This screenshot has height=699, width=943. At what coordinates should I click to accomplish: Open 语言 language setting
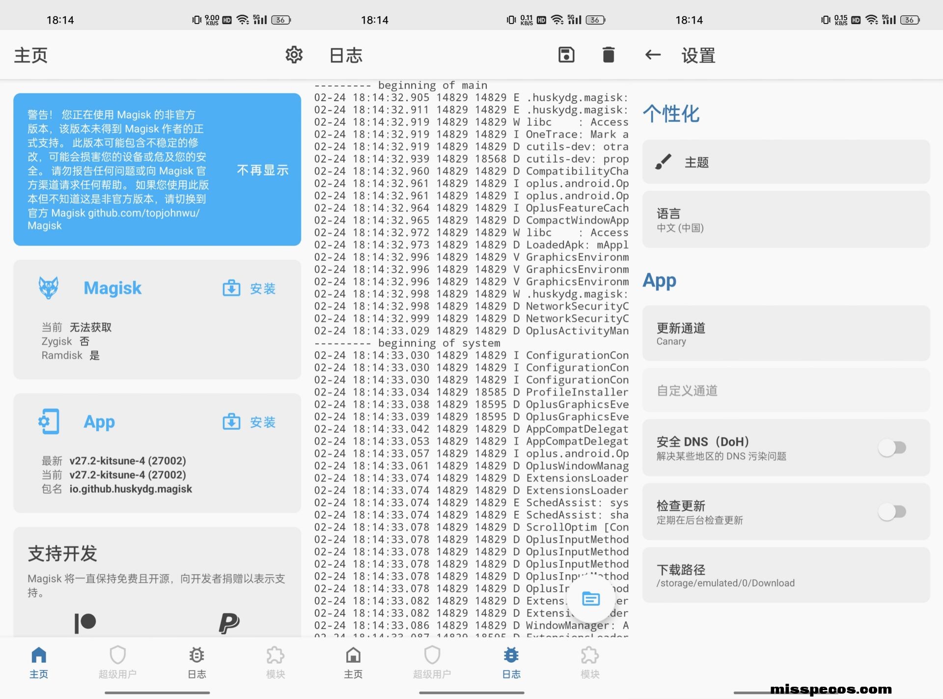(786, 220)
